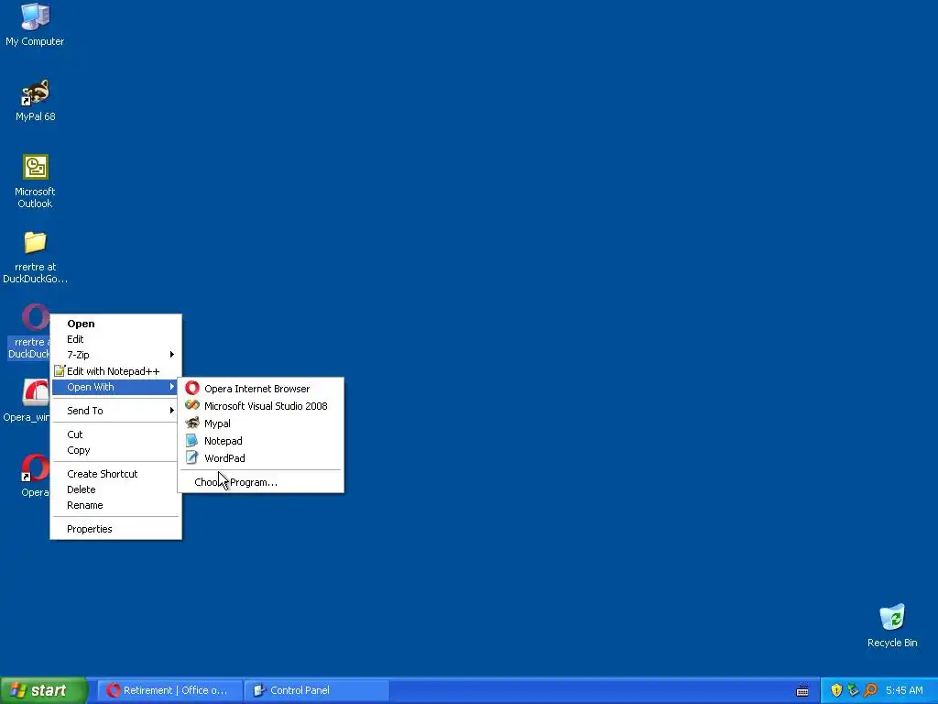Click the security shield tray icon
Screen dimensions: 938x704
pos(836,690)
